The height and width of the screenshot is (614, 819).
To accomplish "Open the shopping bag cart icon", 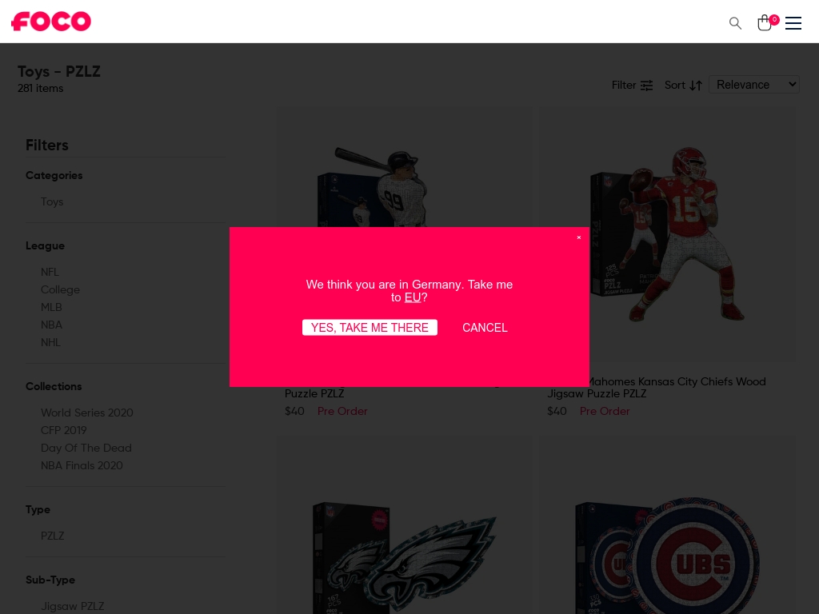I will pyautogui.click(x=765, y=23).
